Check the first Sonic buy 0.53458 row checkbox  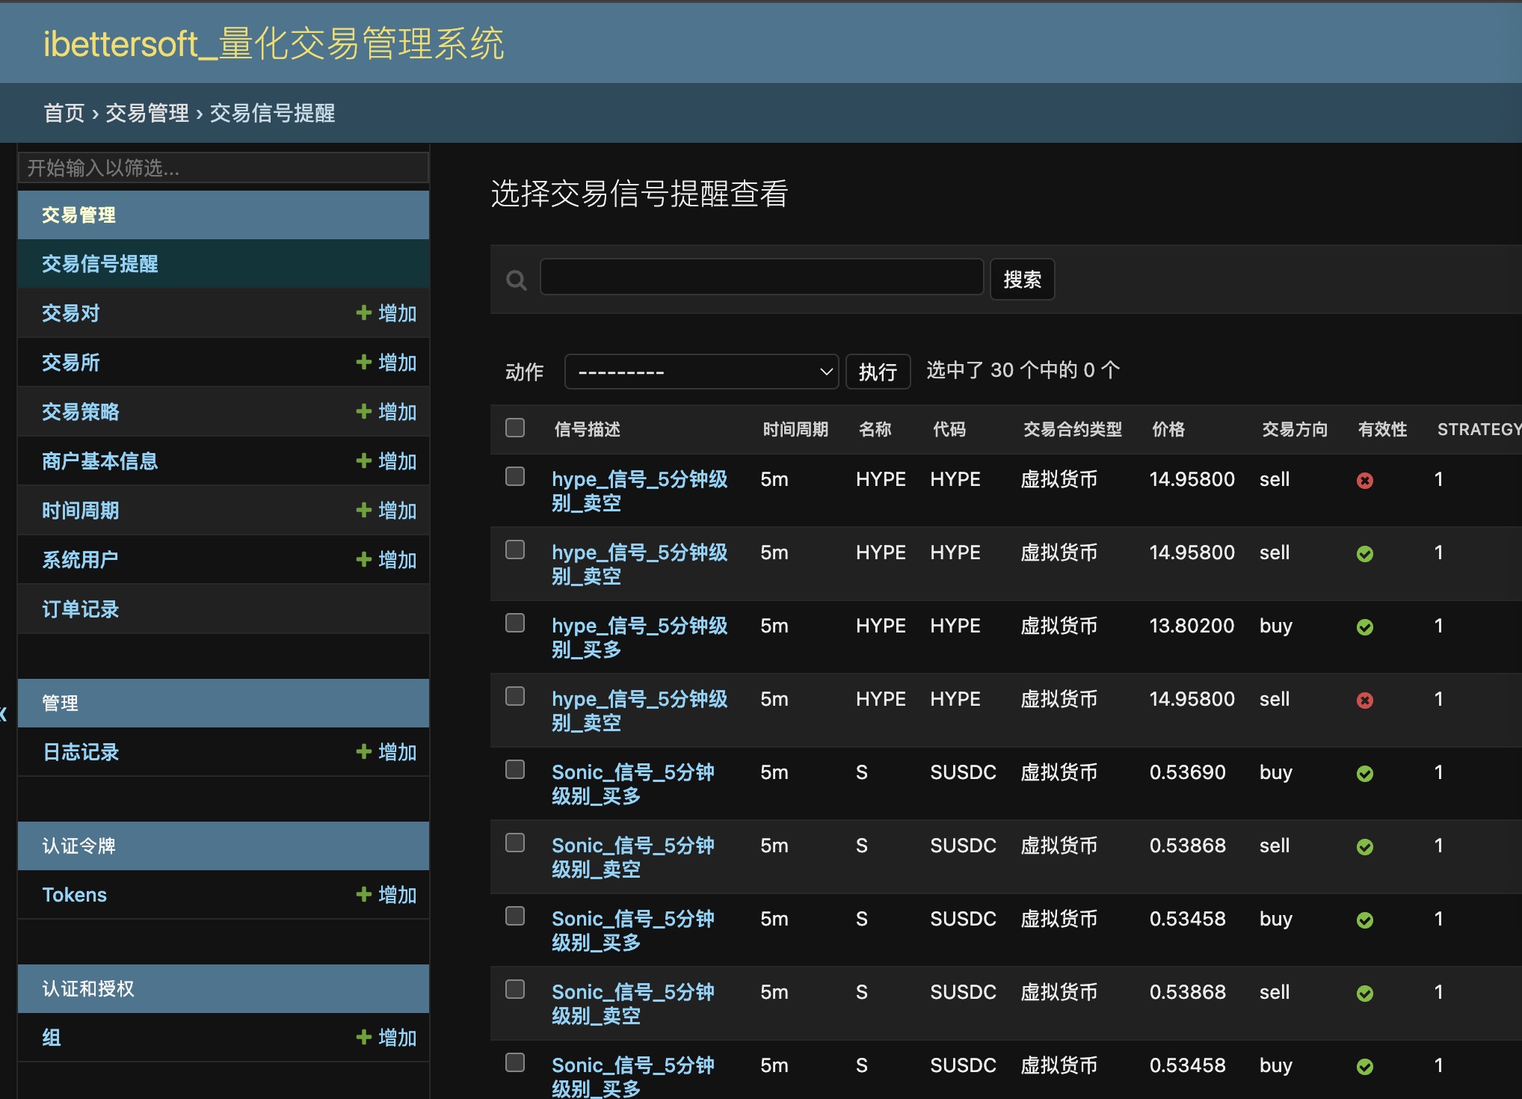tap(515, 916)
